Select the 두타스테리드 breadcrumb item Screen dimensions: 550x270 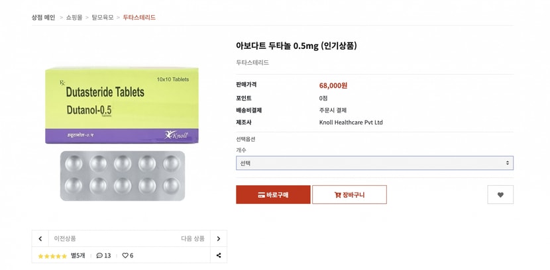click(139, 17)
